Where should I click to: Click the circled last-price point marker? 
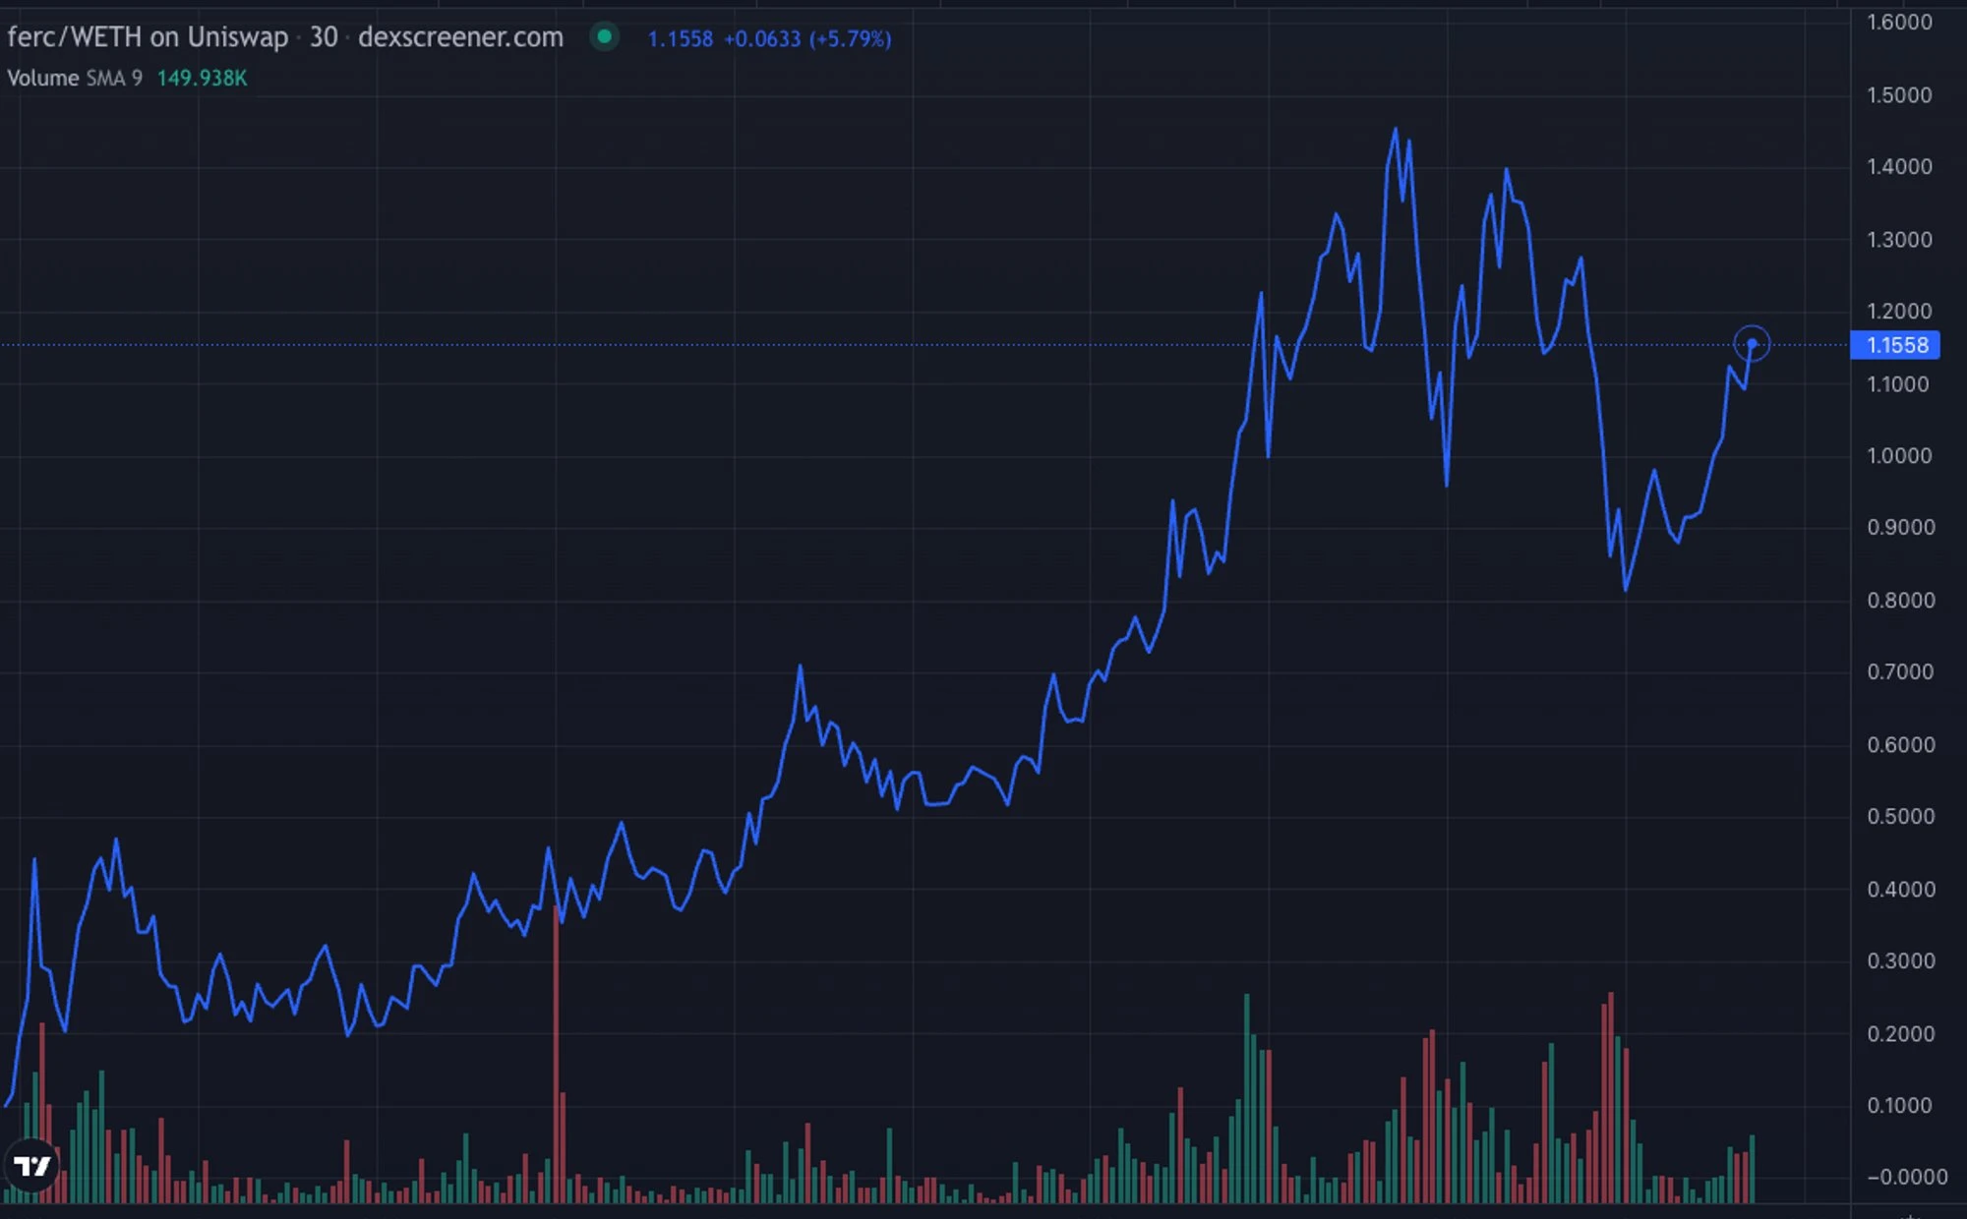click(1751, 344)
